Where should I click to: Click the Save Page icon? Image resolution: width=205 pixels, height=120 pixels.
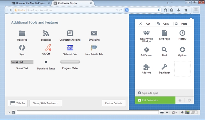tap(164, 33)
